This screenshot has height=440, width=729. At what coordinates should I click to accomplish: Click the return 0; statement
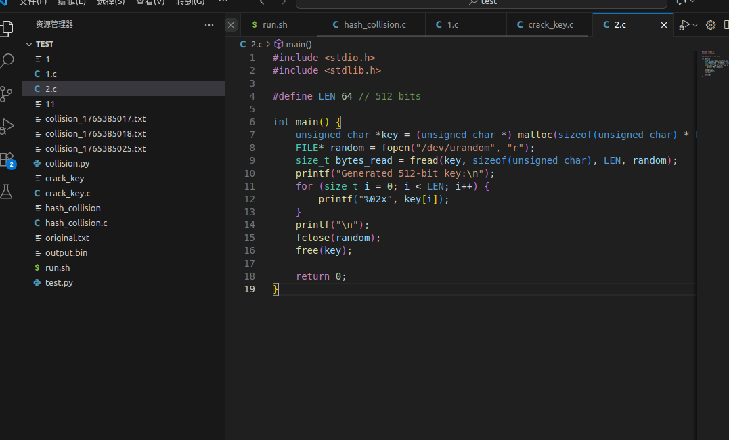click(x=321, y=276)
